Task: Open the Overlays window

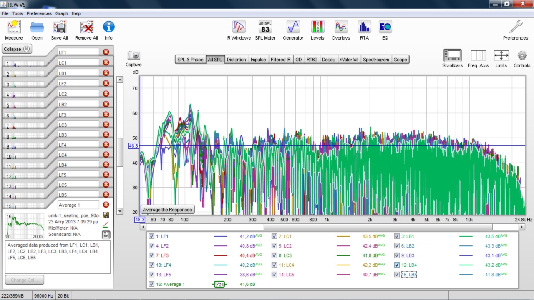Action: [x=341, y=27]
